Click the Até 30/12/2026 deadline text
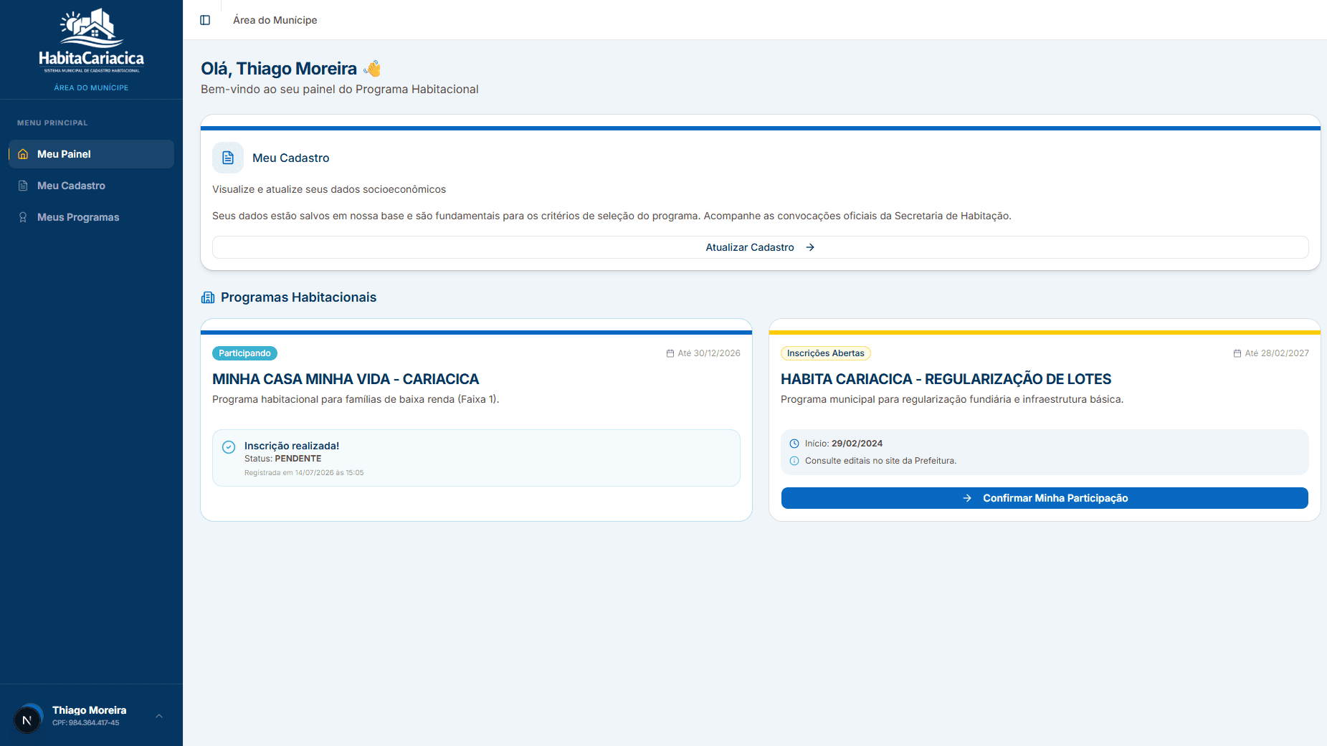Screen dimensions: 1327x746 coord(709,353)
